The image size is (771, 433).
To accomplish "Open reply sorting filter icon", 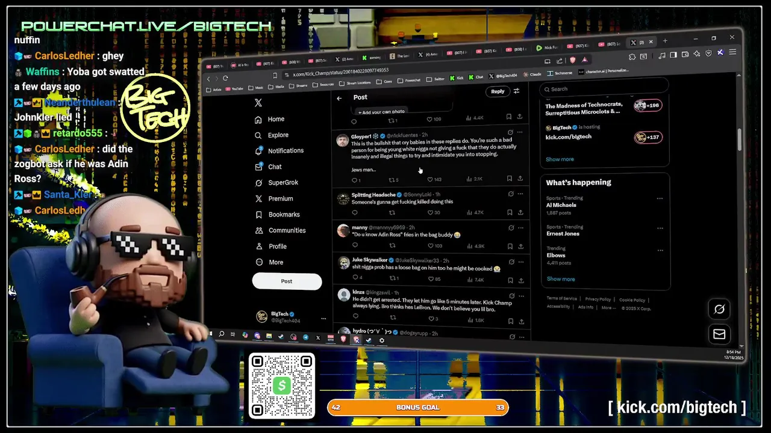I will tap(516, 91).
